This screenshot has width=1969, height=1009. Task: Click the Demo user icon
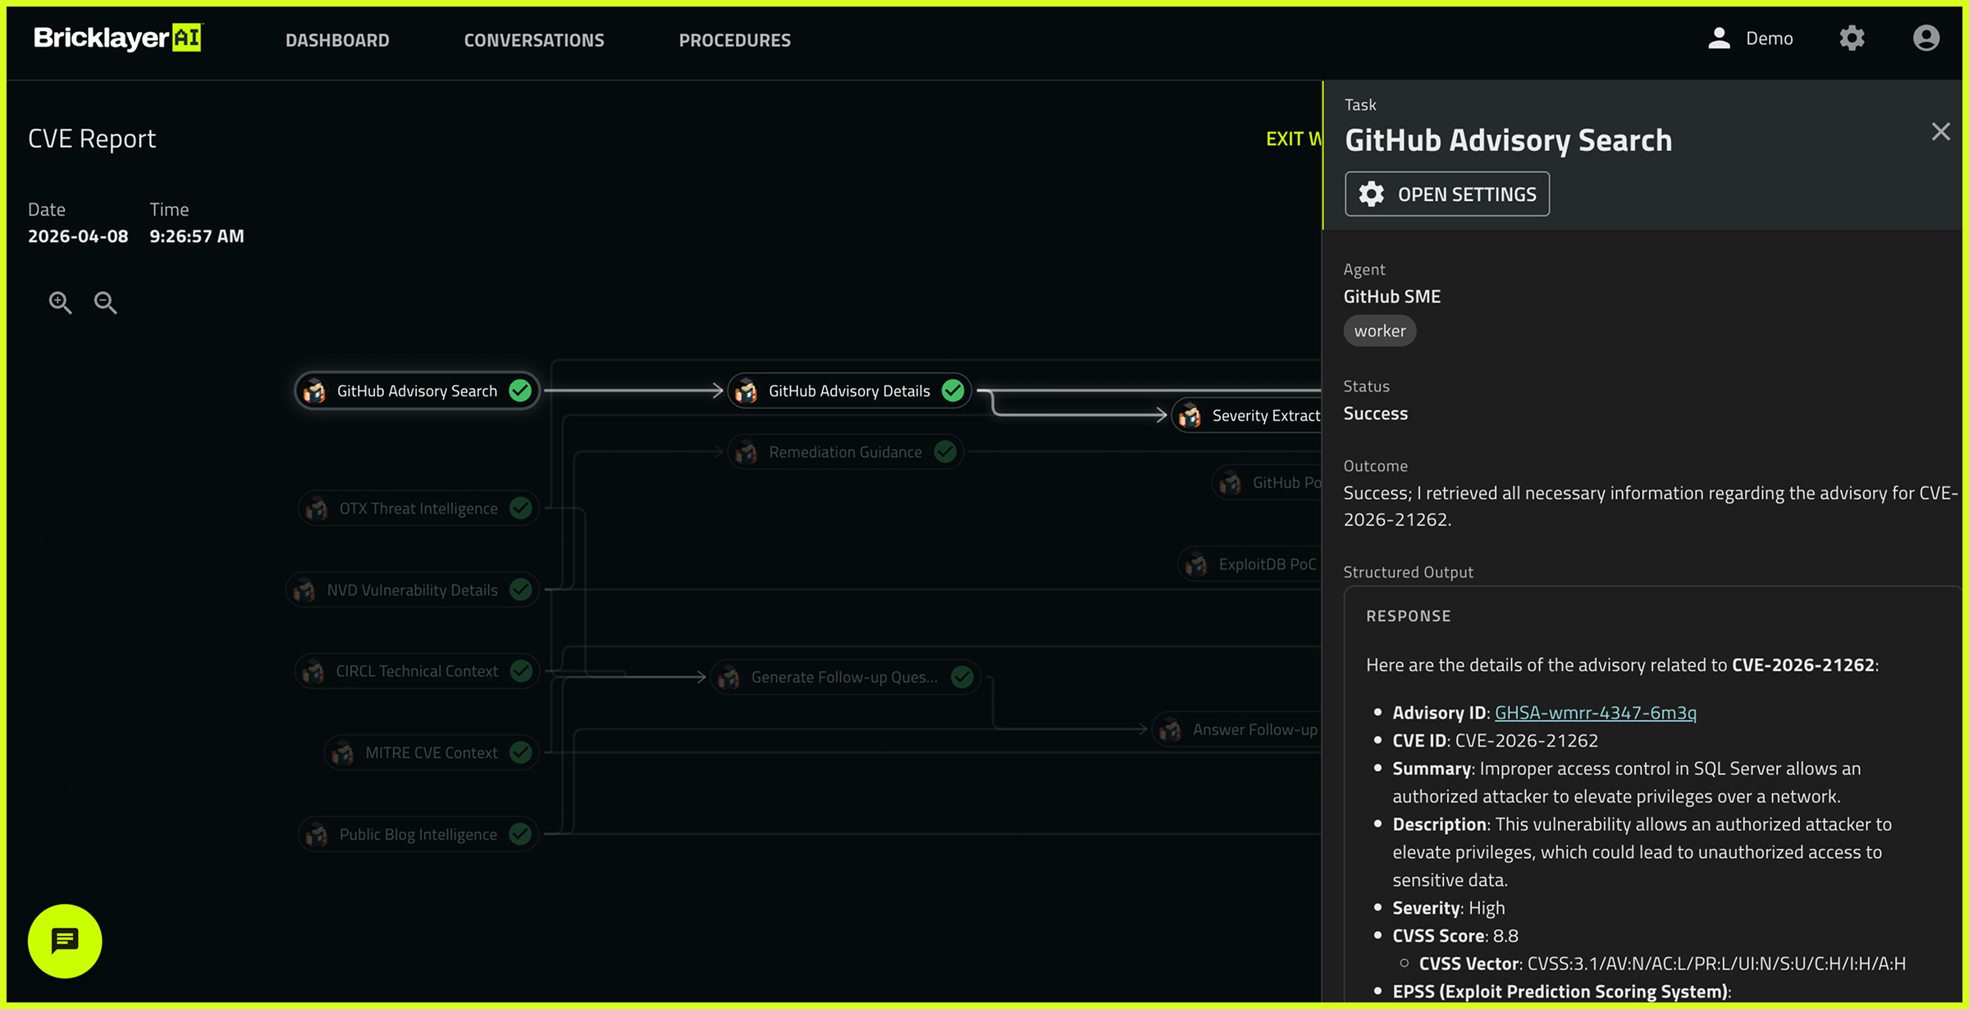pos(1719,39)
